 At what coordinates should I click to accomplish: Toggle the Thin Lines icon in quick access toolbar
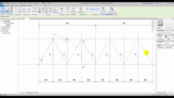click(43, 3)
